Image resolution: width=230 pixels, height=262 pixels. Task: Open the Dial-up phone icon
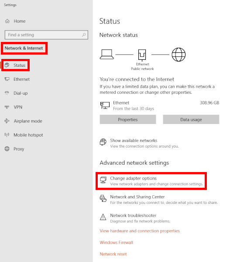(7, 93)
